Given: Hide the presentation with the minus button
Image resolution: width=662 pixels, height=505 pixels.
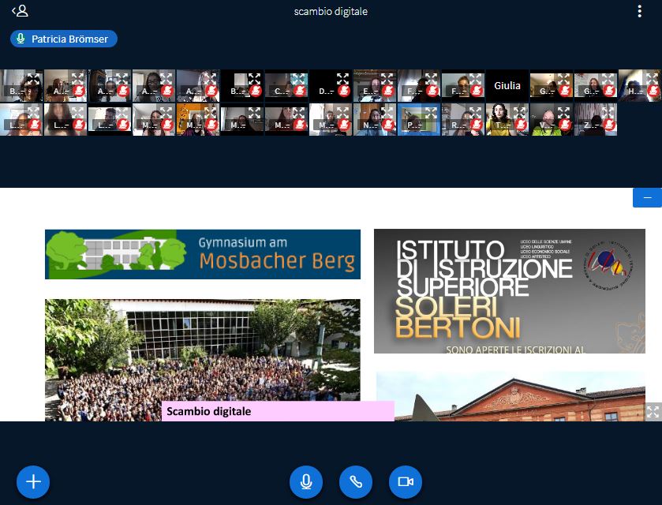Looking at the screenshot, I should click(x=647, y=197).
